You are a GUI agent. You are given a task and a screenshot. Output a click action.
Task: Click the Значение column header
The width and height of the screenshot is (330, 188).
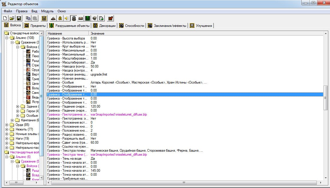pyautogui.click(x=206, y=33)
